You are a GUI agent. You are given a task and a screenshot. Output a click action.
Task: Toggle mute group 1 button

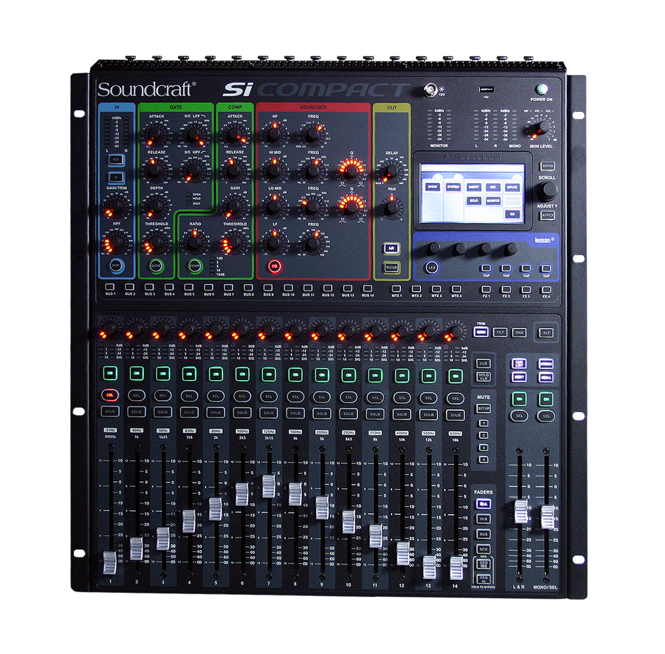(x=483, y=423)
